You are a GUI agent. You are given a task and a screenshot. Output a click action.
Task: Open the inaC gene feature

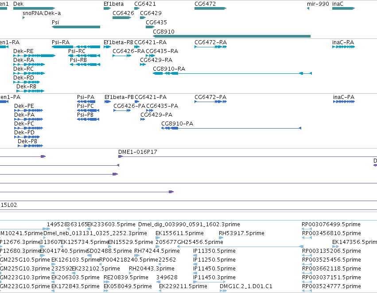(343, 8)
